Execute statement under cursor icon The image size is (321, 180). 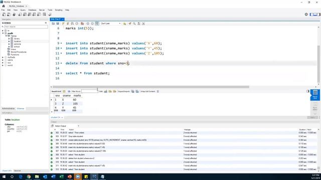coord(68,23)
